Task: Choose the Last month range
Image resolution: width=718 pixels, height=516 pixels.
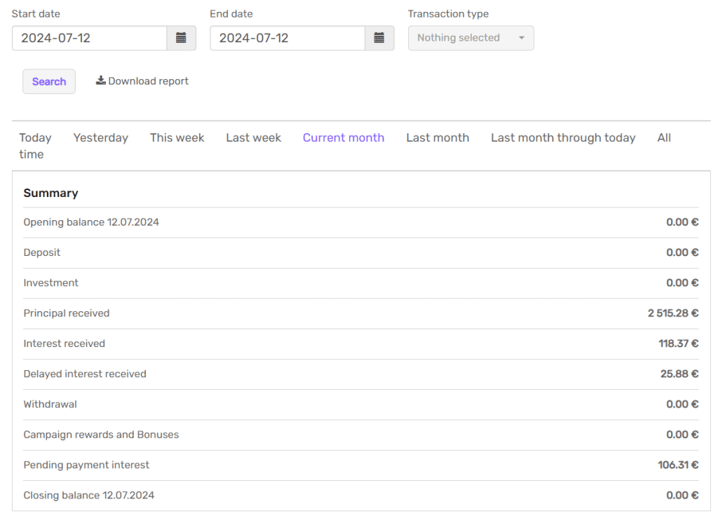Action: [438, 138]
